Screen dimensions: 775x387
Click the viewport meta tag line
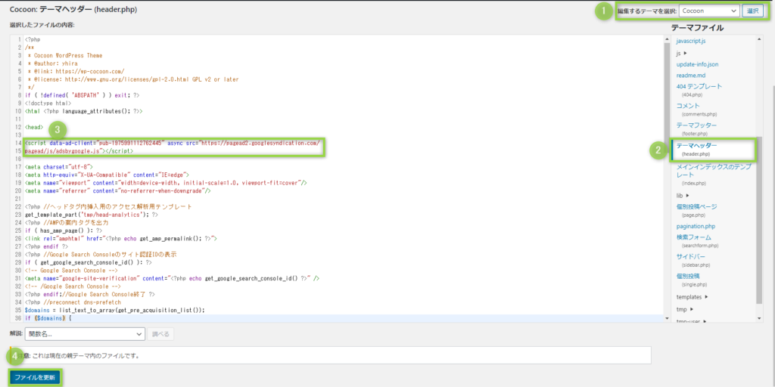[x=166, y=183]
